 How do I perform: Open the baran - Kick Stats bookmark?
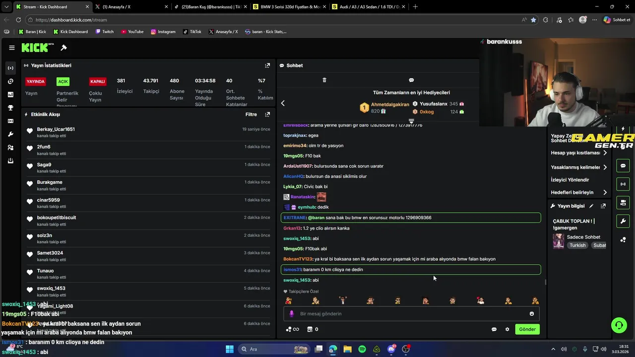(266, 32)
